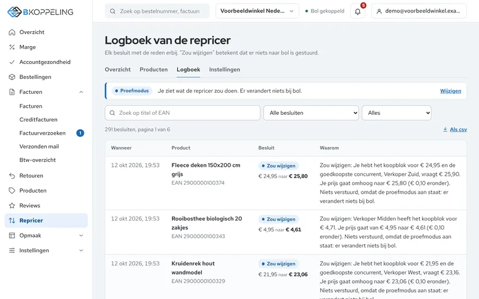Click product Kruidenrek hout wandmodel

tap(193, 268)
